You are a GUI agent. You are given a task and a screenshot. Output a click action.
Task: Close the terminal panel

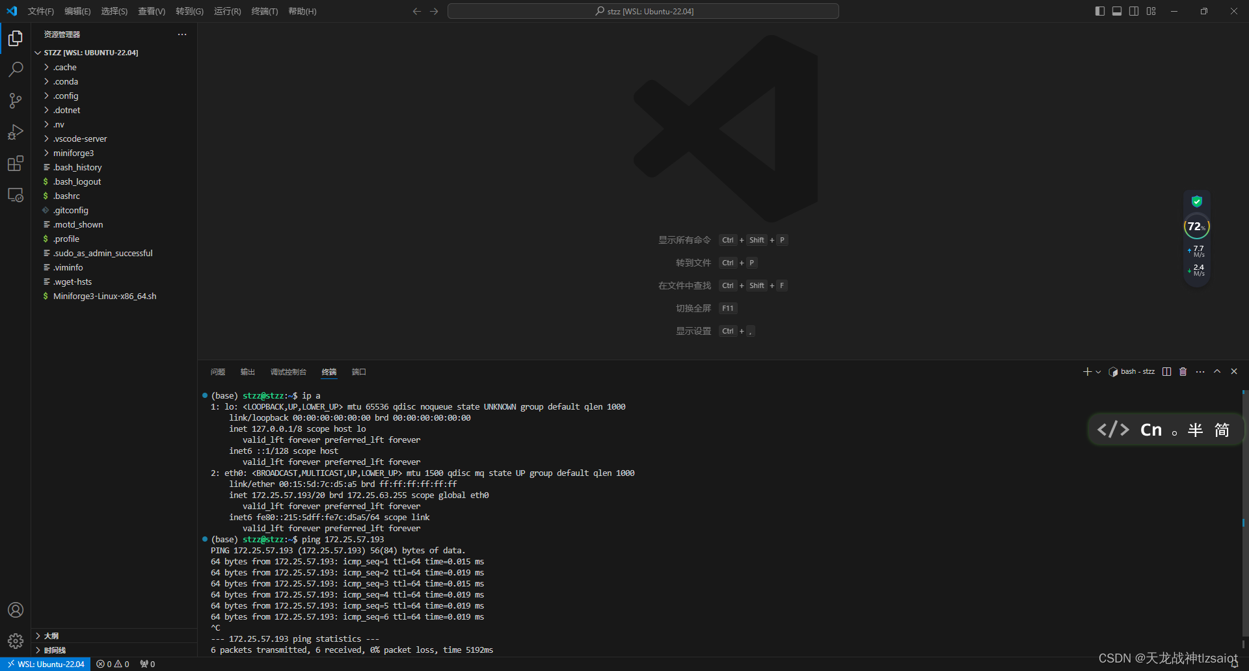click(x=1234, y=372)
